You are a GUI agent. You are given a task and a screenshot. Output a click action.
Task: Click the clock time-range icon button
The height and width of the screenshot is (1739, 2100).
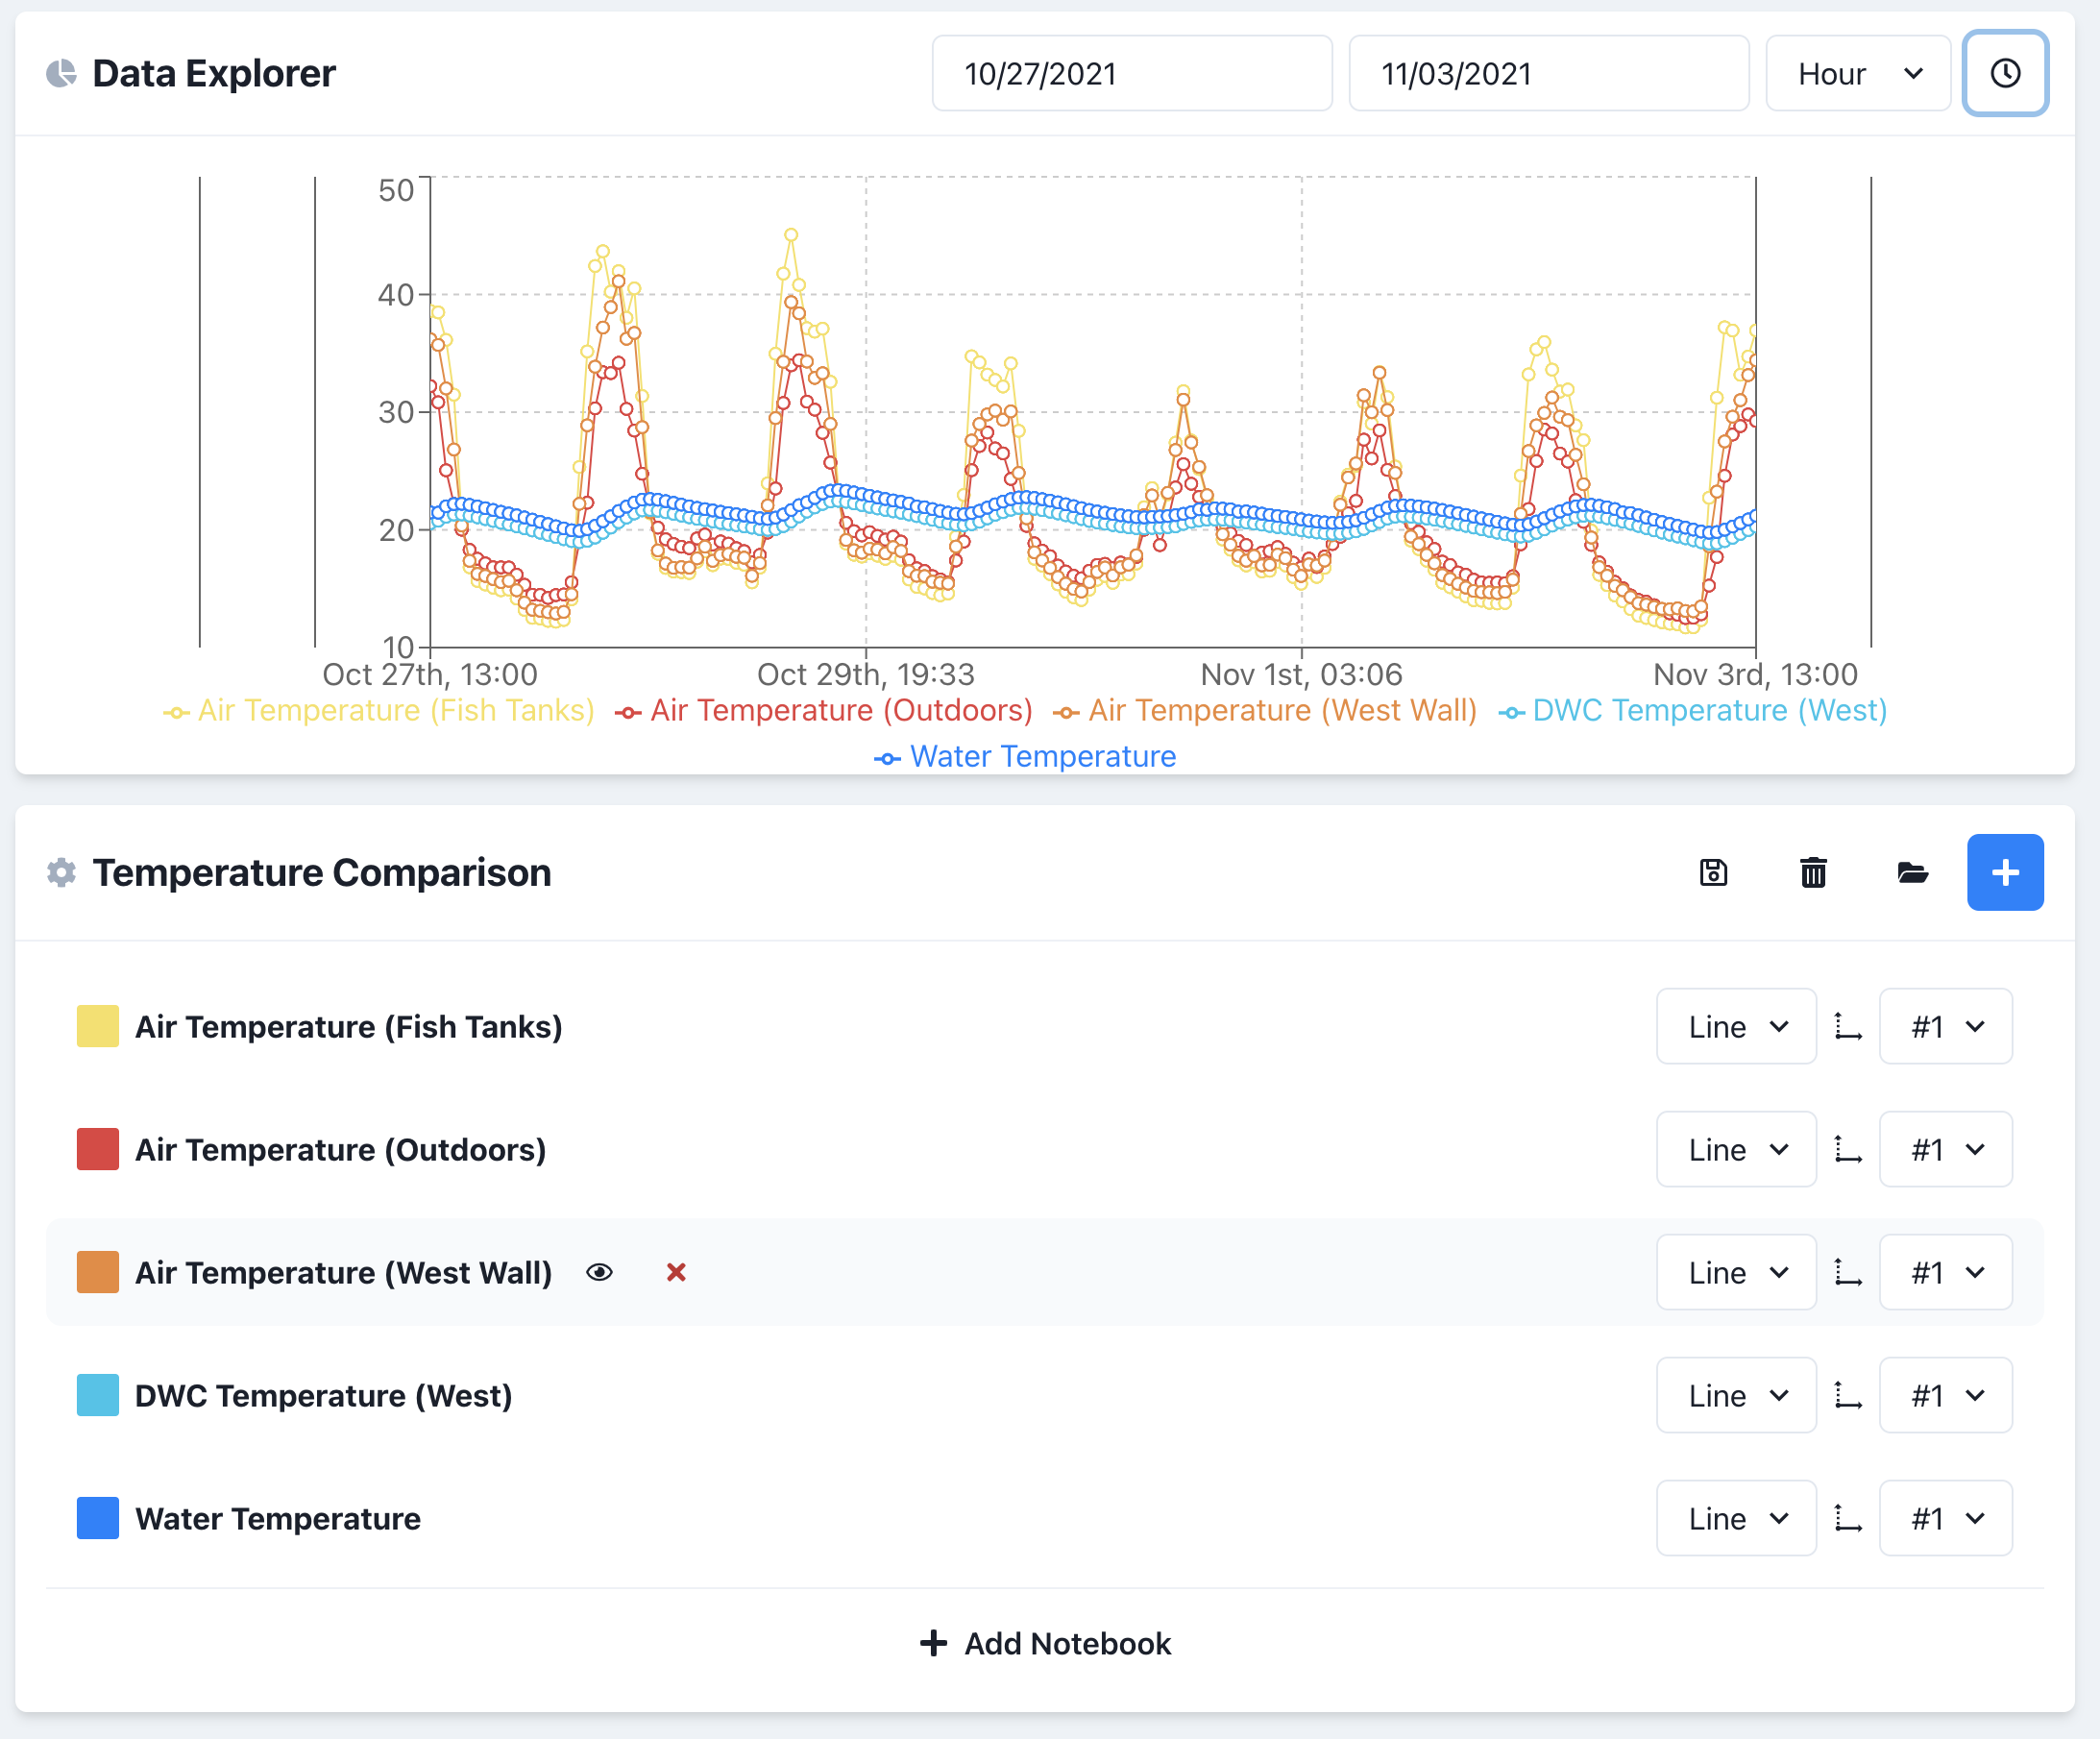pyautogui.click(x=2004, y=73)
